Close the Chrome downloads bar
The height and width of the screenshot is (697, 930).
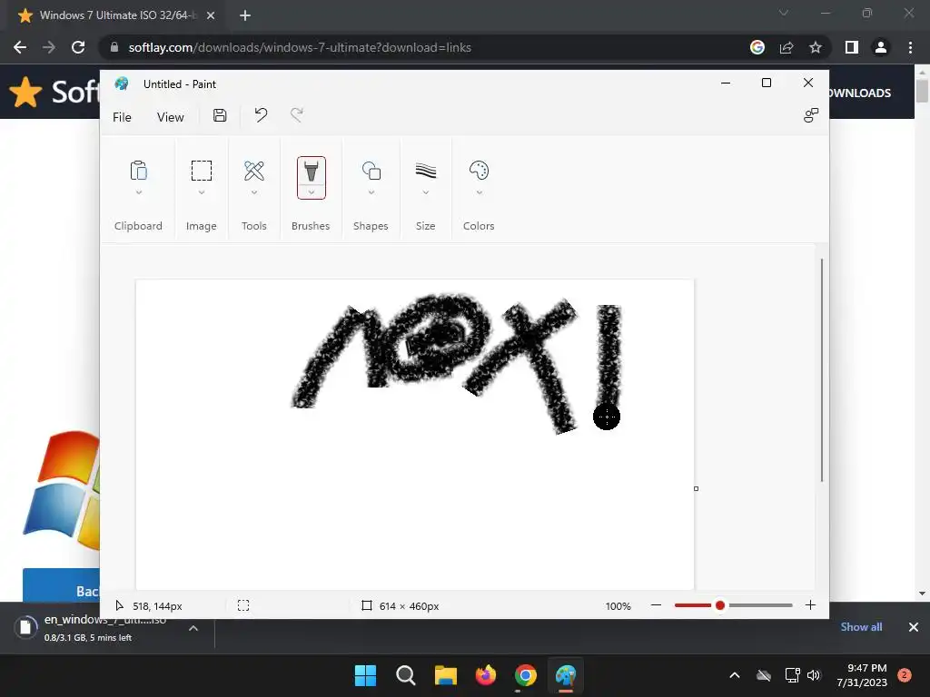(x=914, y=627)
